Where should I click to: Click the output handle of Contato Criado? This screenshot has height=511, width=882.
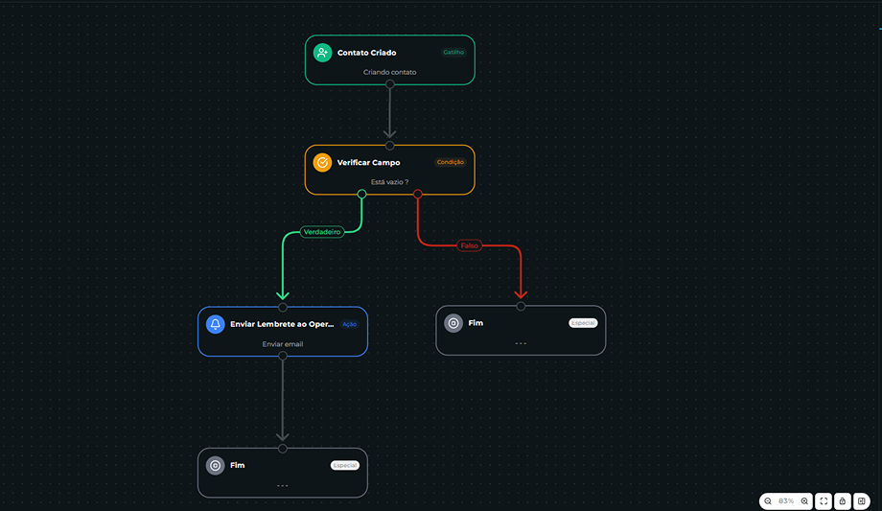390,84
